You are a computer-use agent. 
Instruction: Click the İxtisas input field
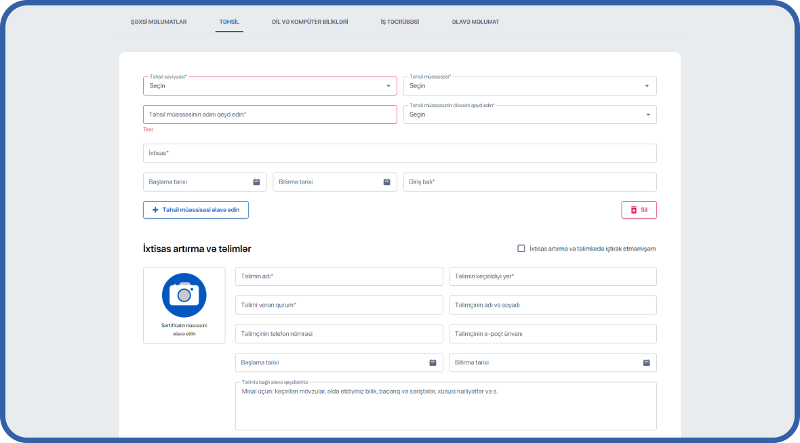[399, 153]
